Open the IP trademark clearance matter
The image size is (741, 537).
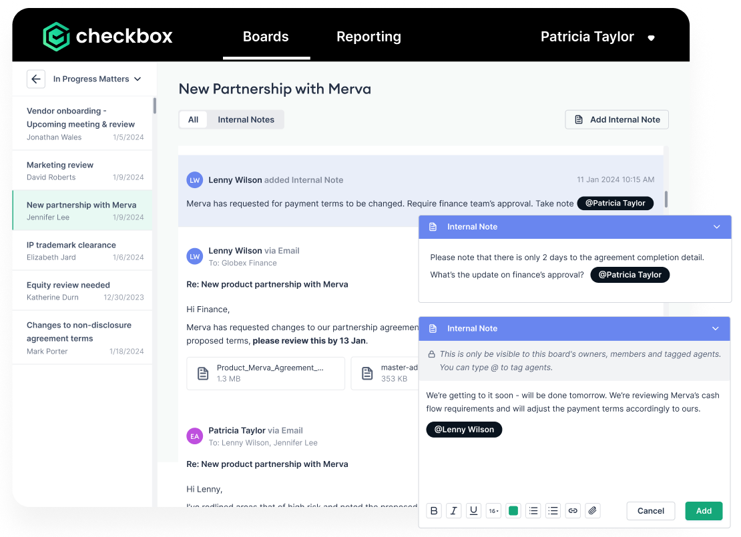(82, 251)
